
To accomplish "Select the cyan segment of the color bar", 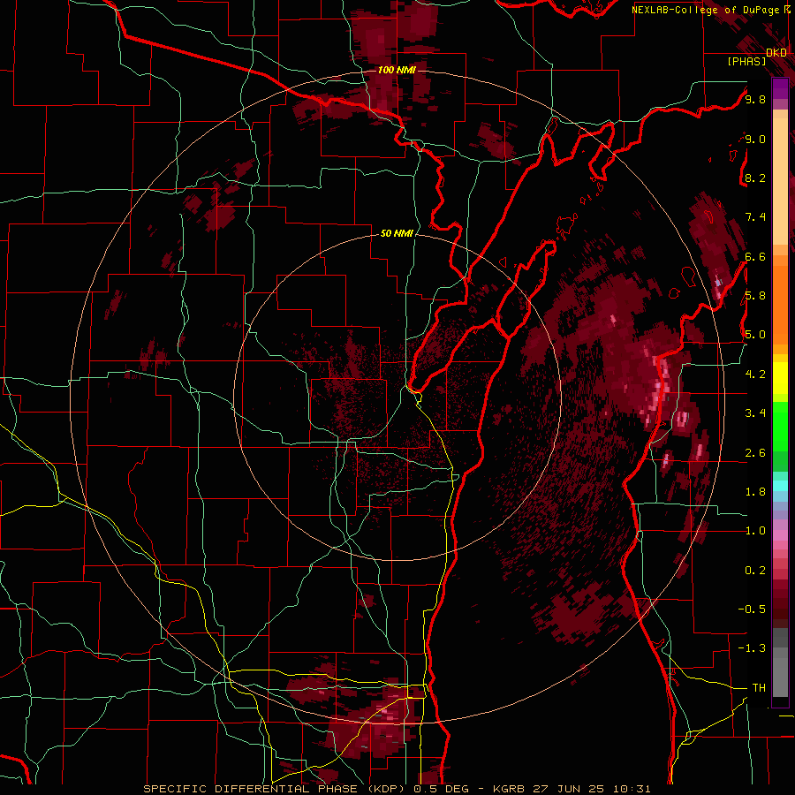I will 780,485.
